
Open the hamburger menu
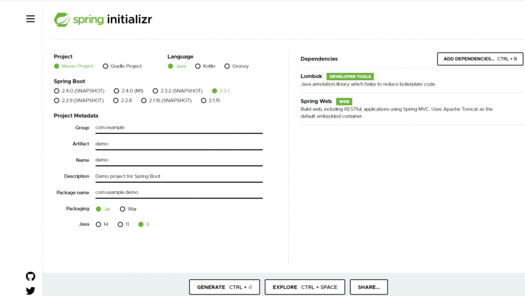click(30, 19)
